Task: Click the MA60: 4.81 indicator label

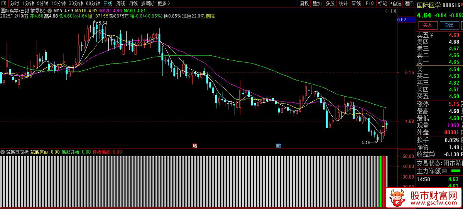Action: tap(135, 11)
